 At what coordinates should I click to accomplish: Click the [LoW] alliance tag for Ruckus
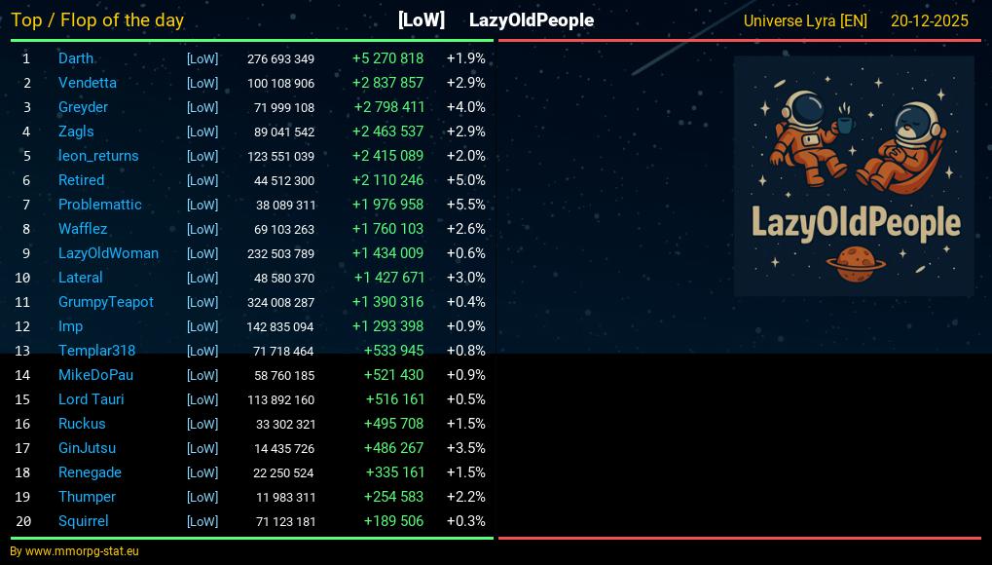coord(202,424)
